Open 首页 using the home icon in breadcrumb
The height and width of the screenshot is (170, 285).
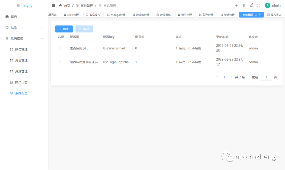60,5
